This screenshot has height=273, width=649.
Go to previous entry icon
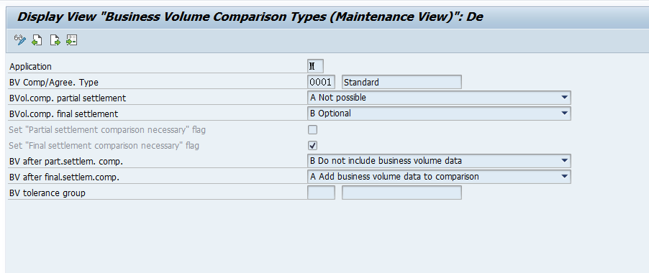(x=37, y=40)
